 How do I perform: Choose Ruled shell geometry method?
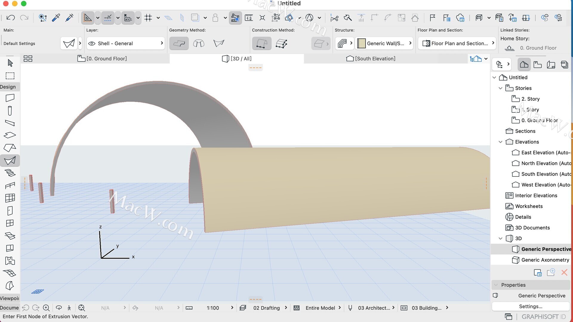[219, 44]
